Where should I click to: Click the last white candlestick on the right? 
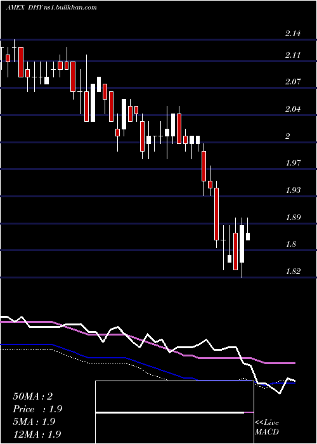click(x=248, y=237)
